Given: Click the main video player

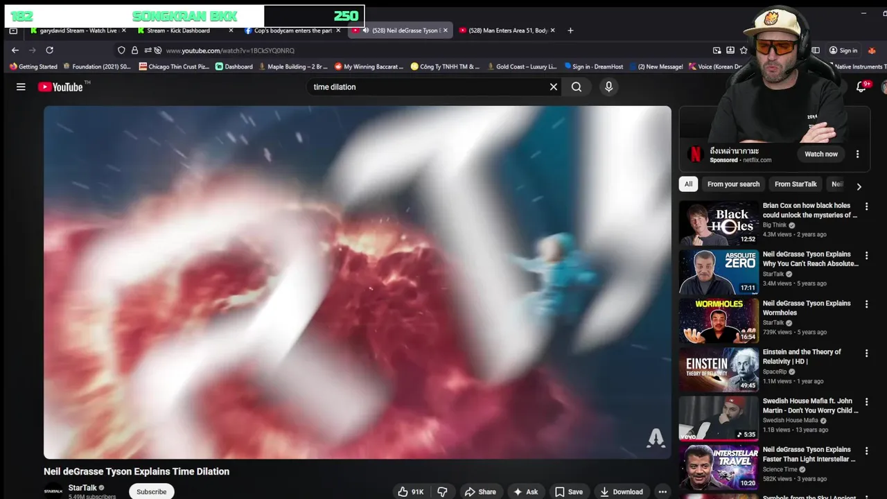Looking at the screenshot, I should pos(358,282).
